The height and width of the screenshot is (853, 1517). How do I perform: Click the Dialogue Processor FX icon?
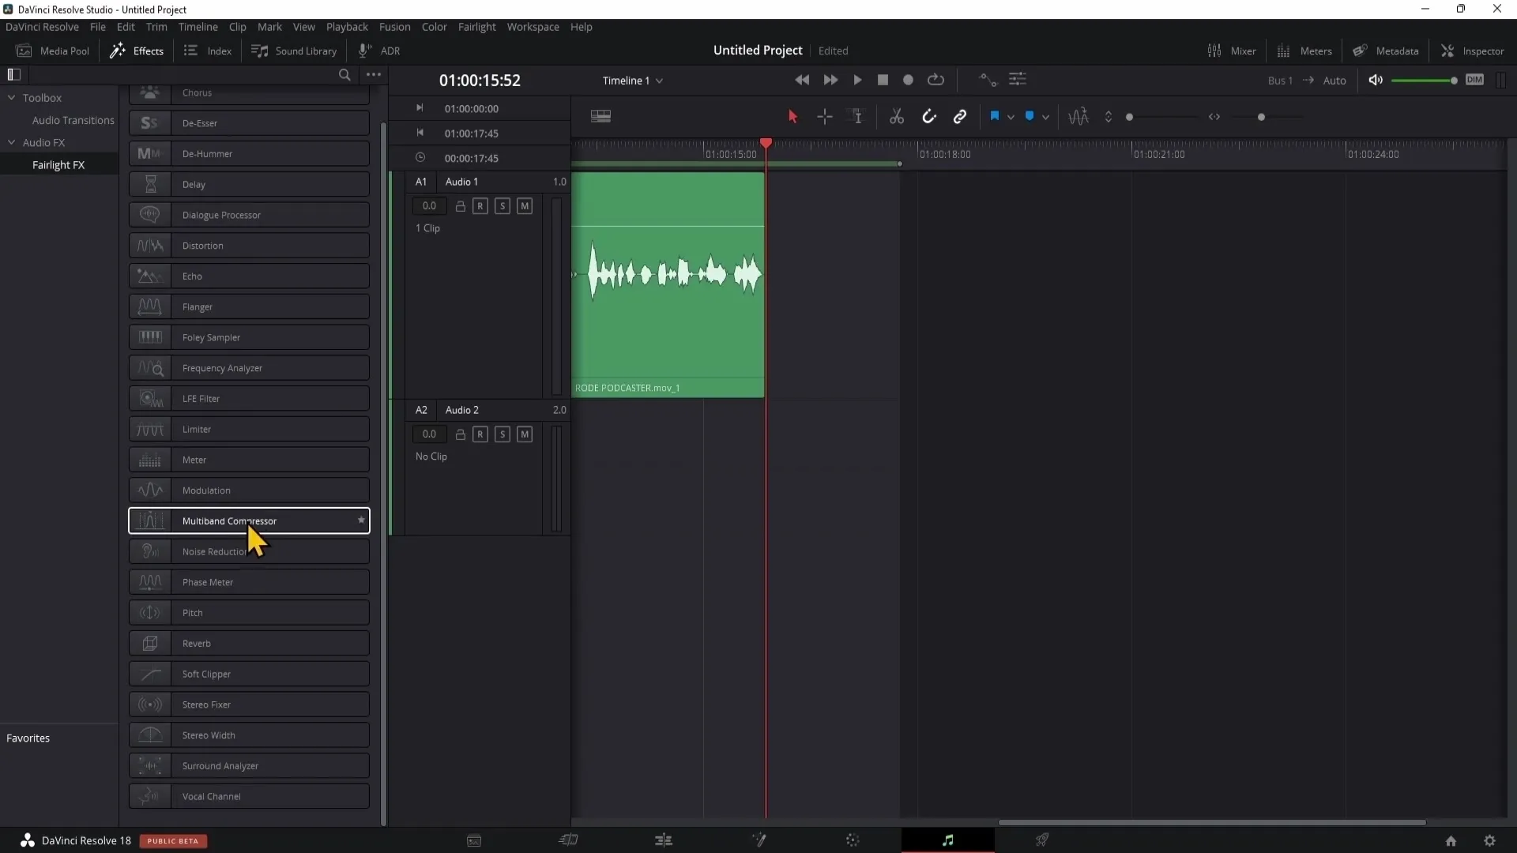[150, 215]
